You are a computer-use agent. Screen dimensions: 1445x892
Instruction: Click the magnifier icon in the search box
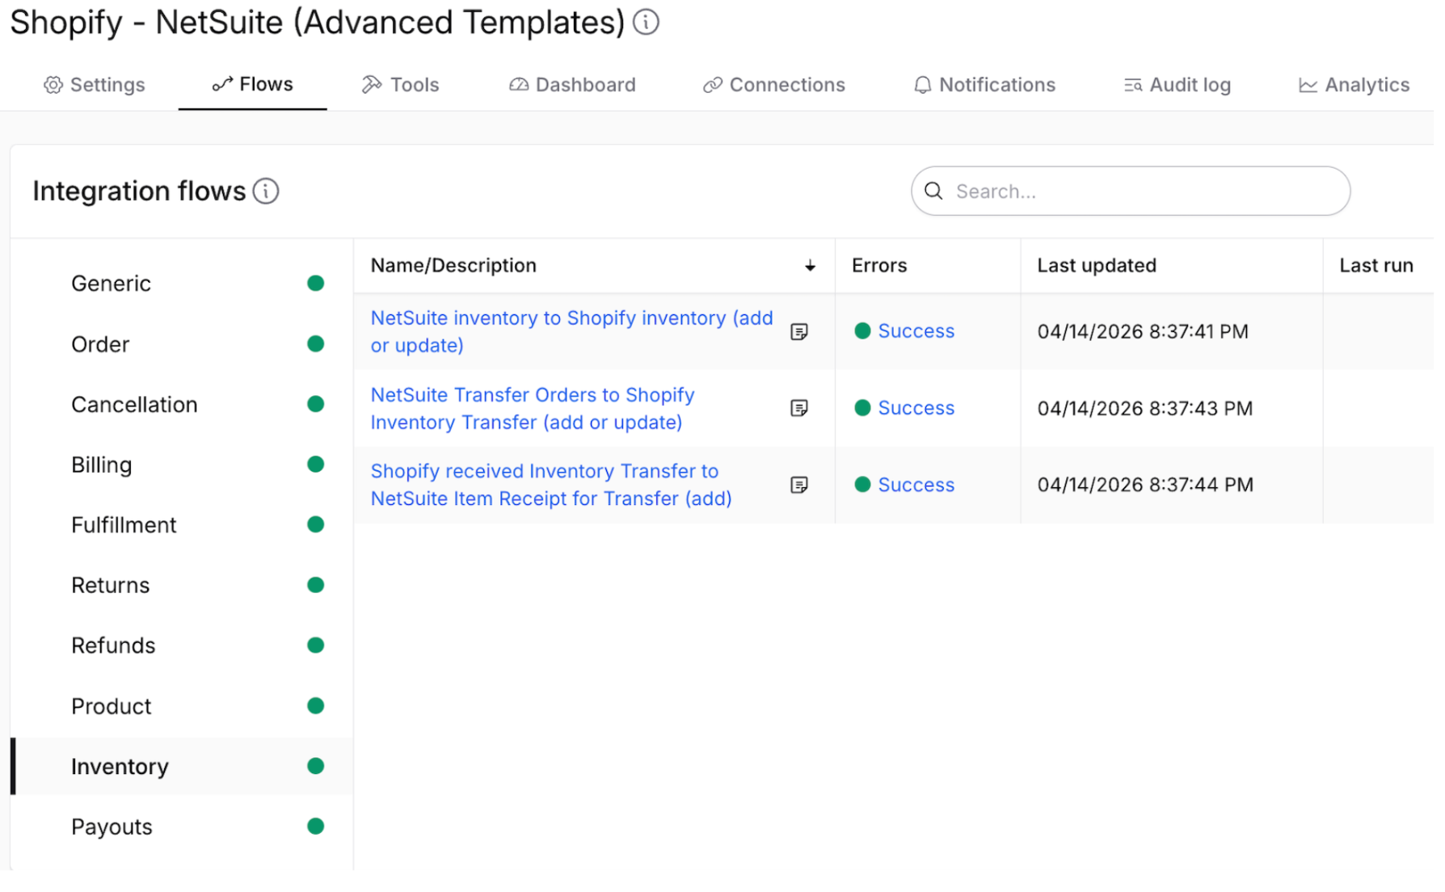pyautogui.click(x=933, y=191)
